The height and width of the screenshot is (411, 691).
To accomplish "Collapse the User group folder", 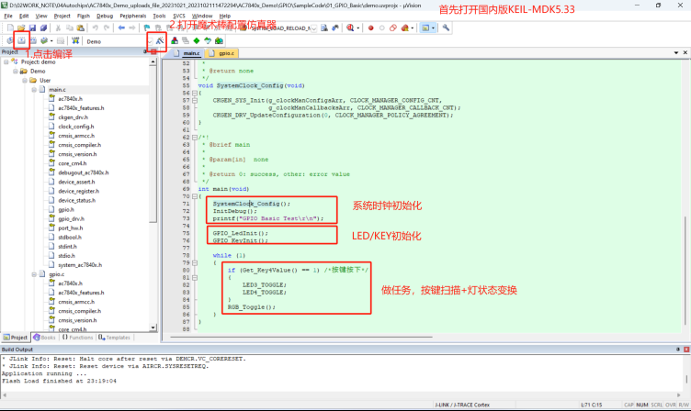I will click(x=25, y=81).
